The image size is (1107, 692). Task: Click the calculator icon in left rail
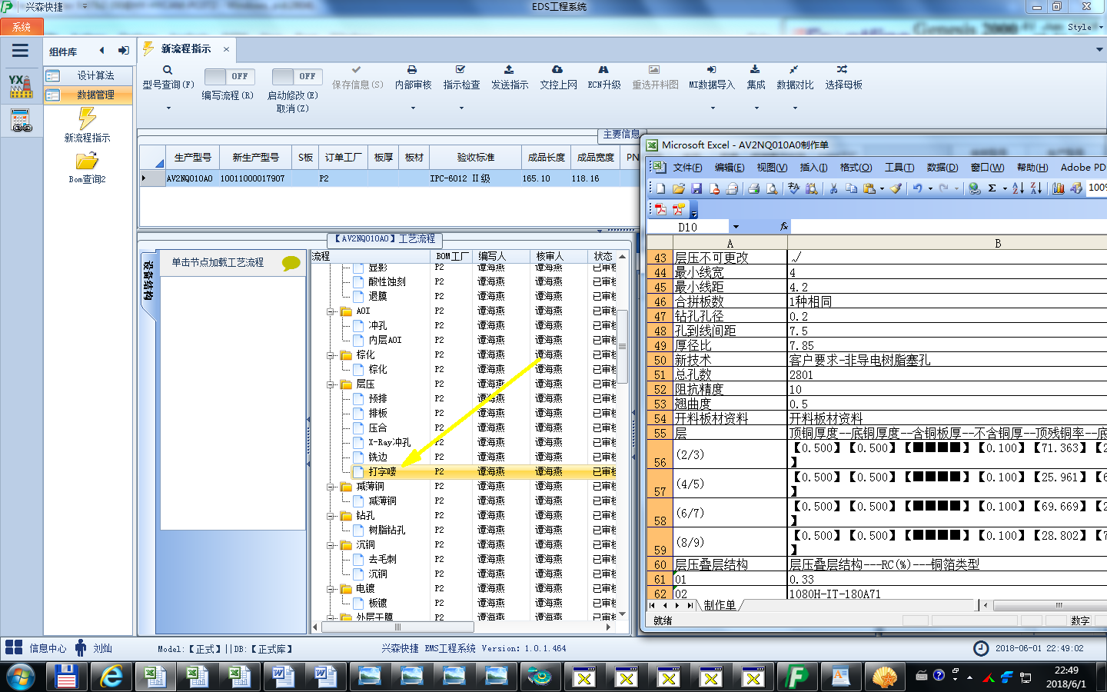click(x=21, y=121)
